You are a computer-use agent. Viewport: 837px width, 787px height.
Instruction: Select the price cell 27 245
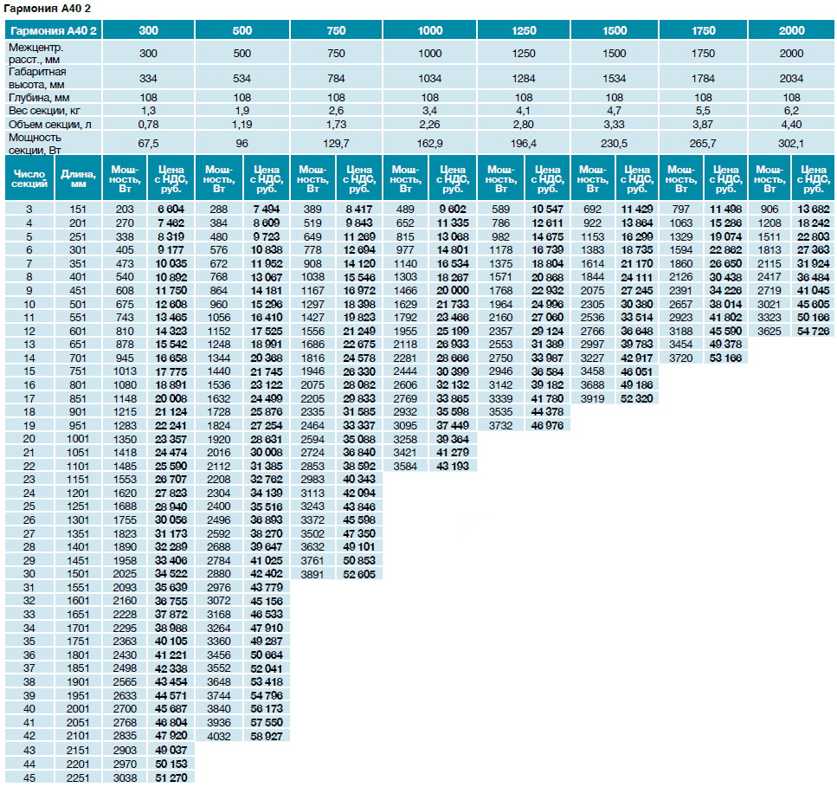637,290
